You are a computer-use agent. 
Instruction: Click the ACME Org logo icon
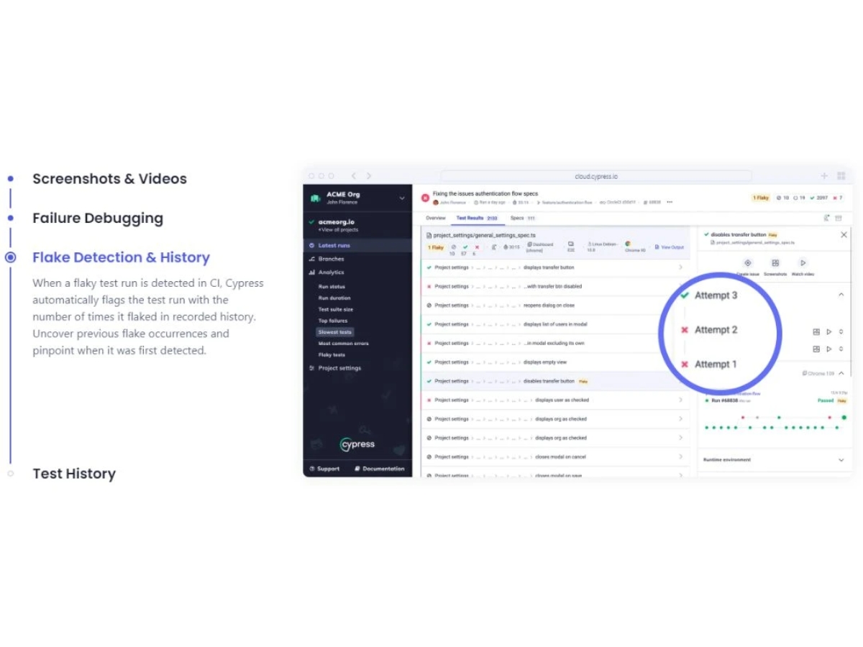pos(315,198)
